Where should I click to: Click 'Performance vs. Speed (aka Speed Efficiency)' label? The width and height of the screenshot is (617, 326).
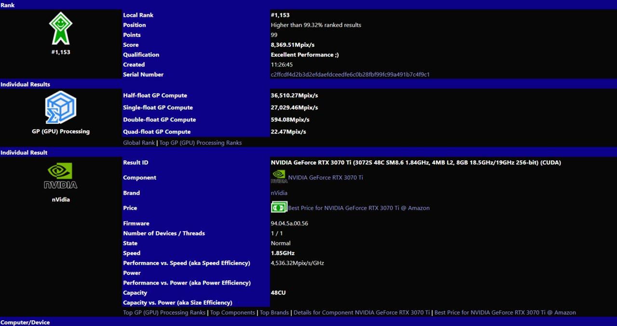(187, 263)
